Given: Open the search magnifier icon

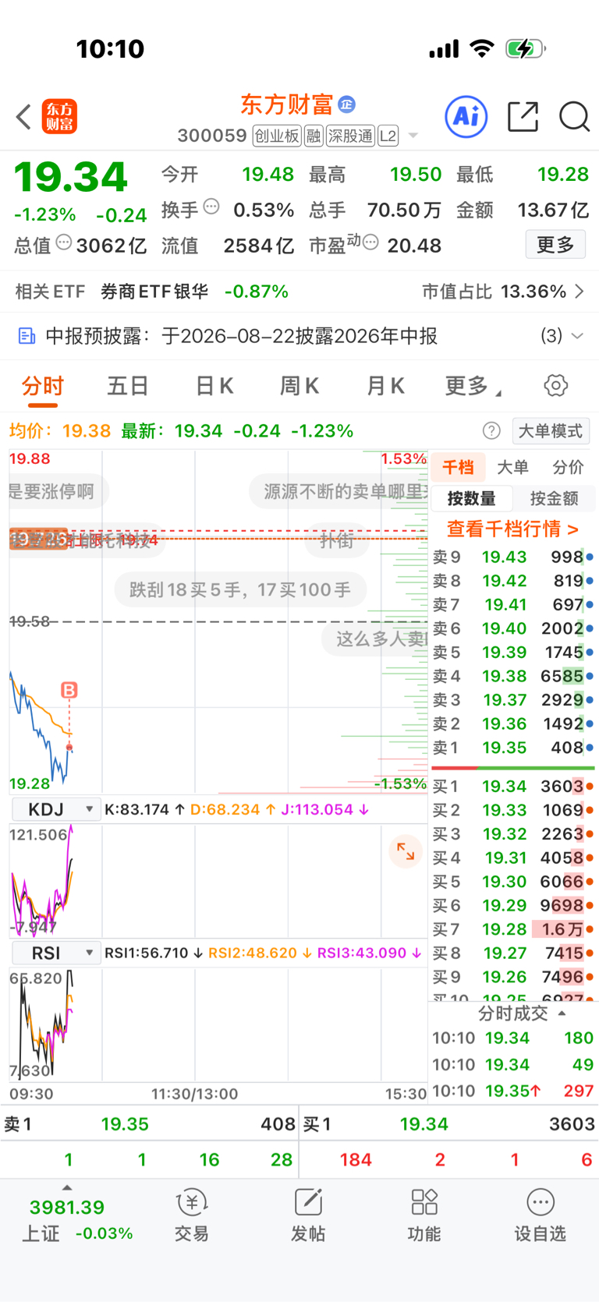Looking at the screenshot, I should tap(574, 117).
